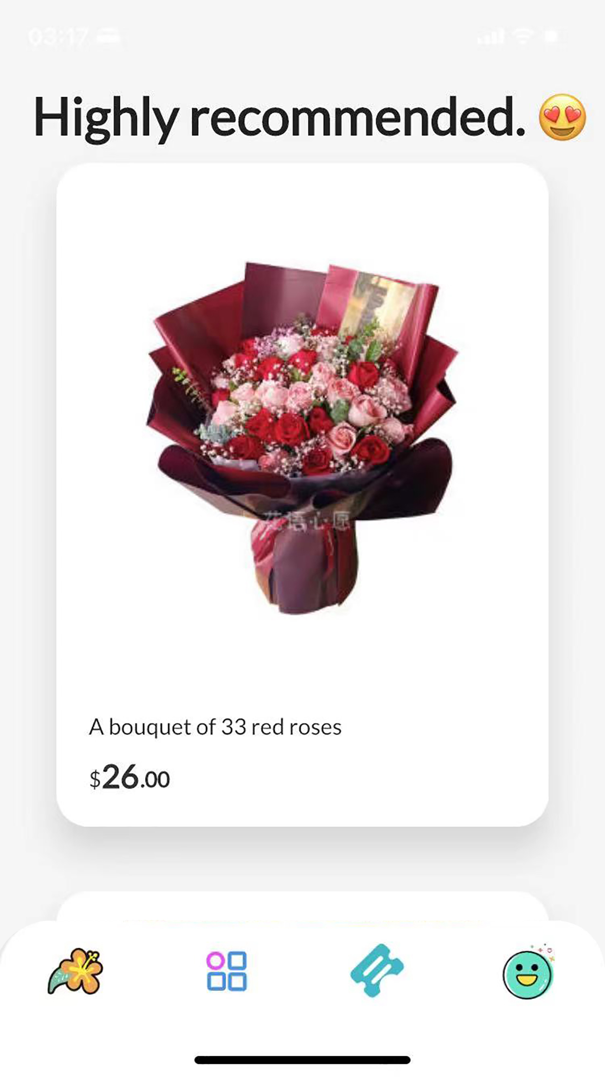Open the smiley face profile tab
The width and height of the screenshot is (605, 1077).
point(529,972)
